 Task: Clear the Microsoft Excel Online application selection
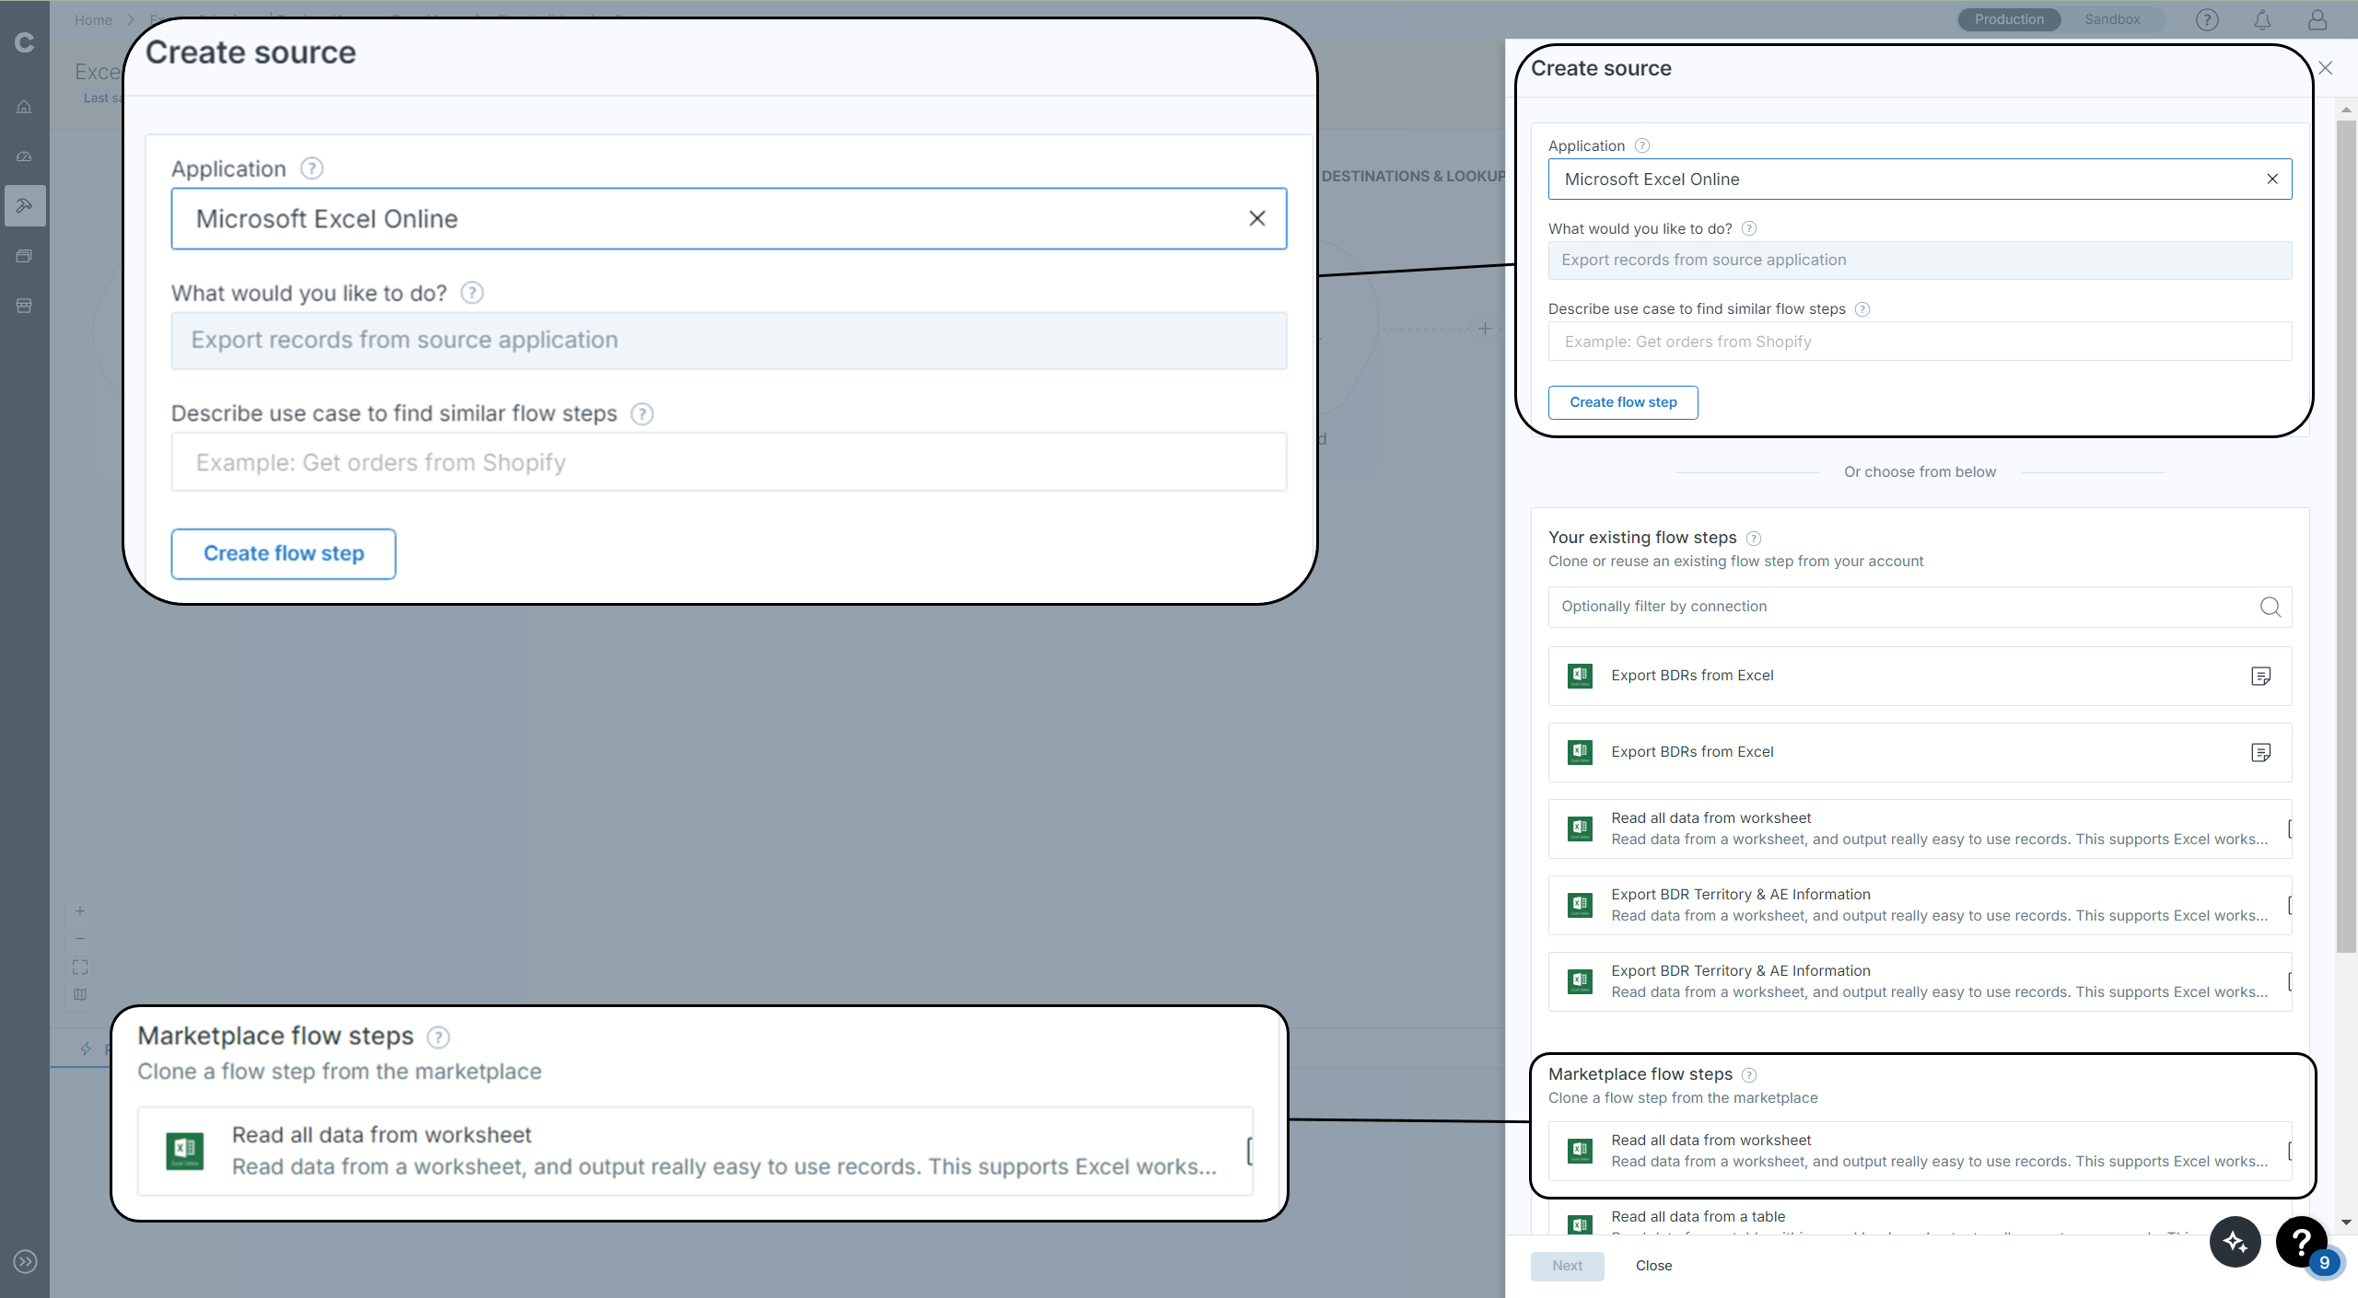pyautogui.click(x=2272, y=180)
